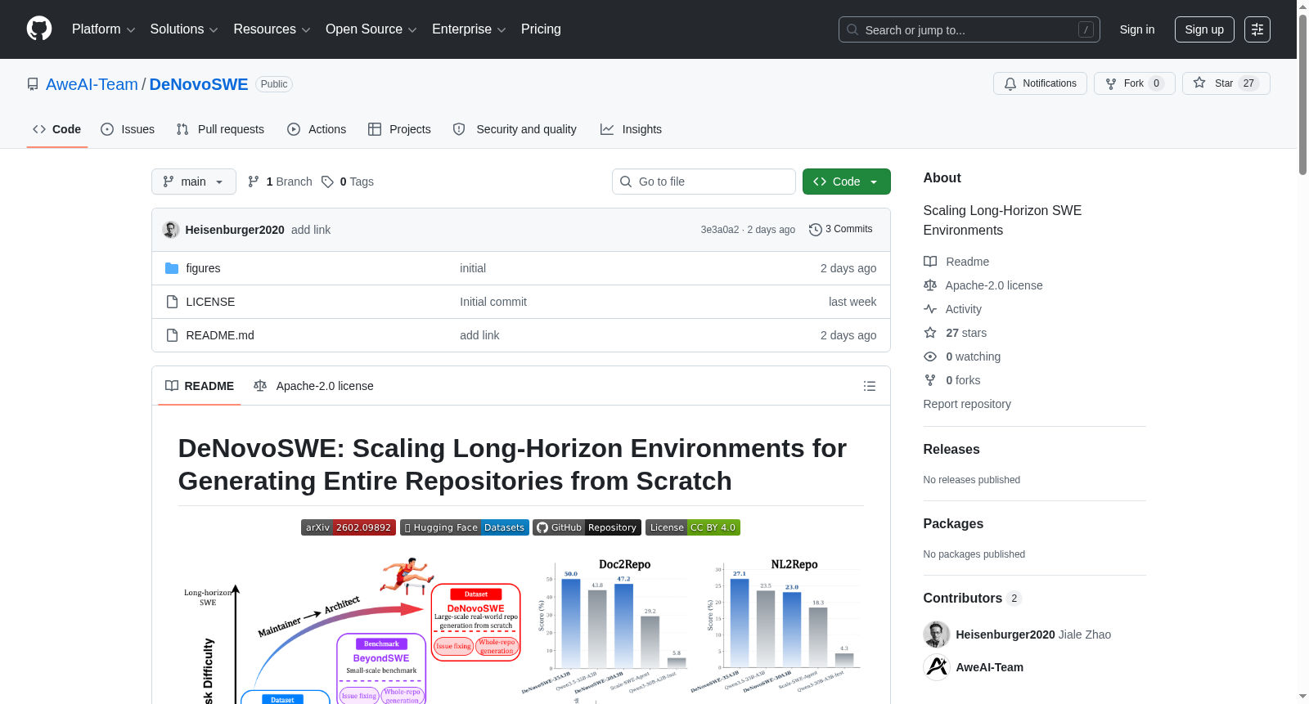
Task: Switch to the Actions tab
Action: click(317, 129)
